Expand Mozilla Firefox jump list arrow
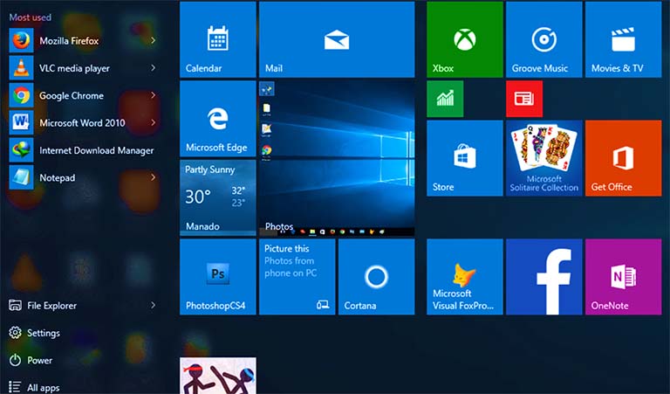This screenshot has height=394, width=670. 153,40
